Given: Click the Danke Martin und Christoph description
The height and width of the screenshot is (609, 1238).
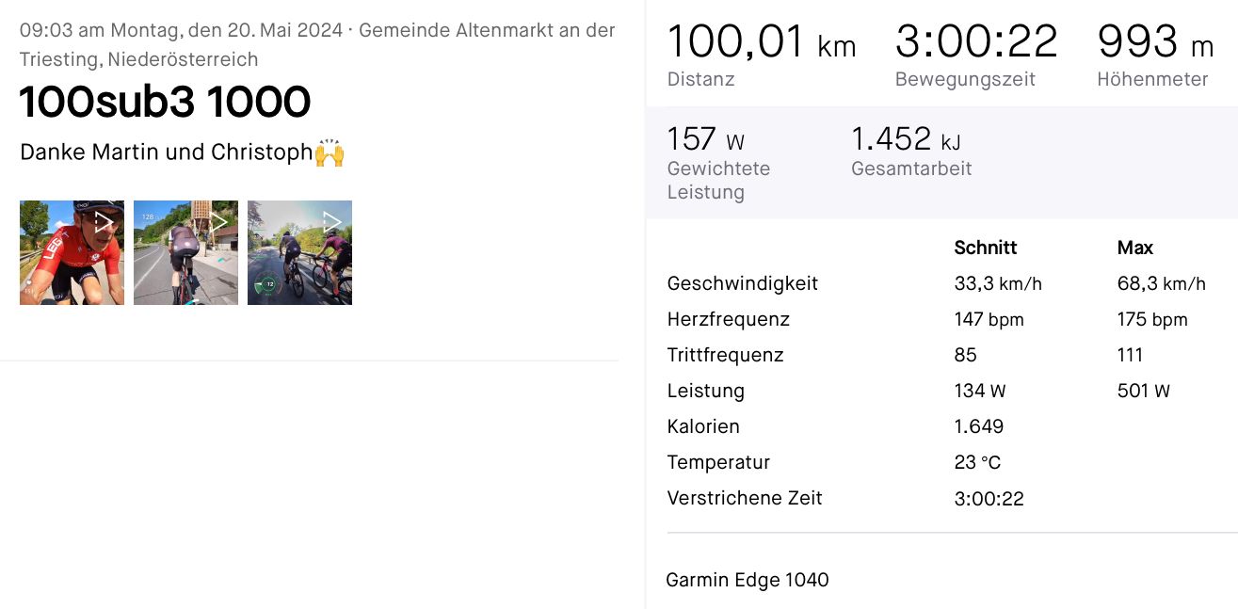Looking at the screenshot, I should pos(166,152).
